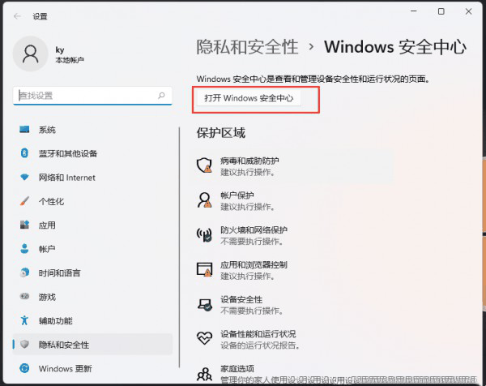This screenshot has height=386, width=486.
Task: Close the Settings window
Action: (469, 11)
